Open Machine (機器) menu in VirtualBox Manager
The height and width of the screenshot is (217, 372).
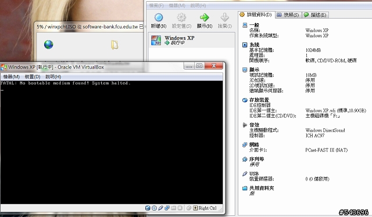click(177, 5)
